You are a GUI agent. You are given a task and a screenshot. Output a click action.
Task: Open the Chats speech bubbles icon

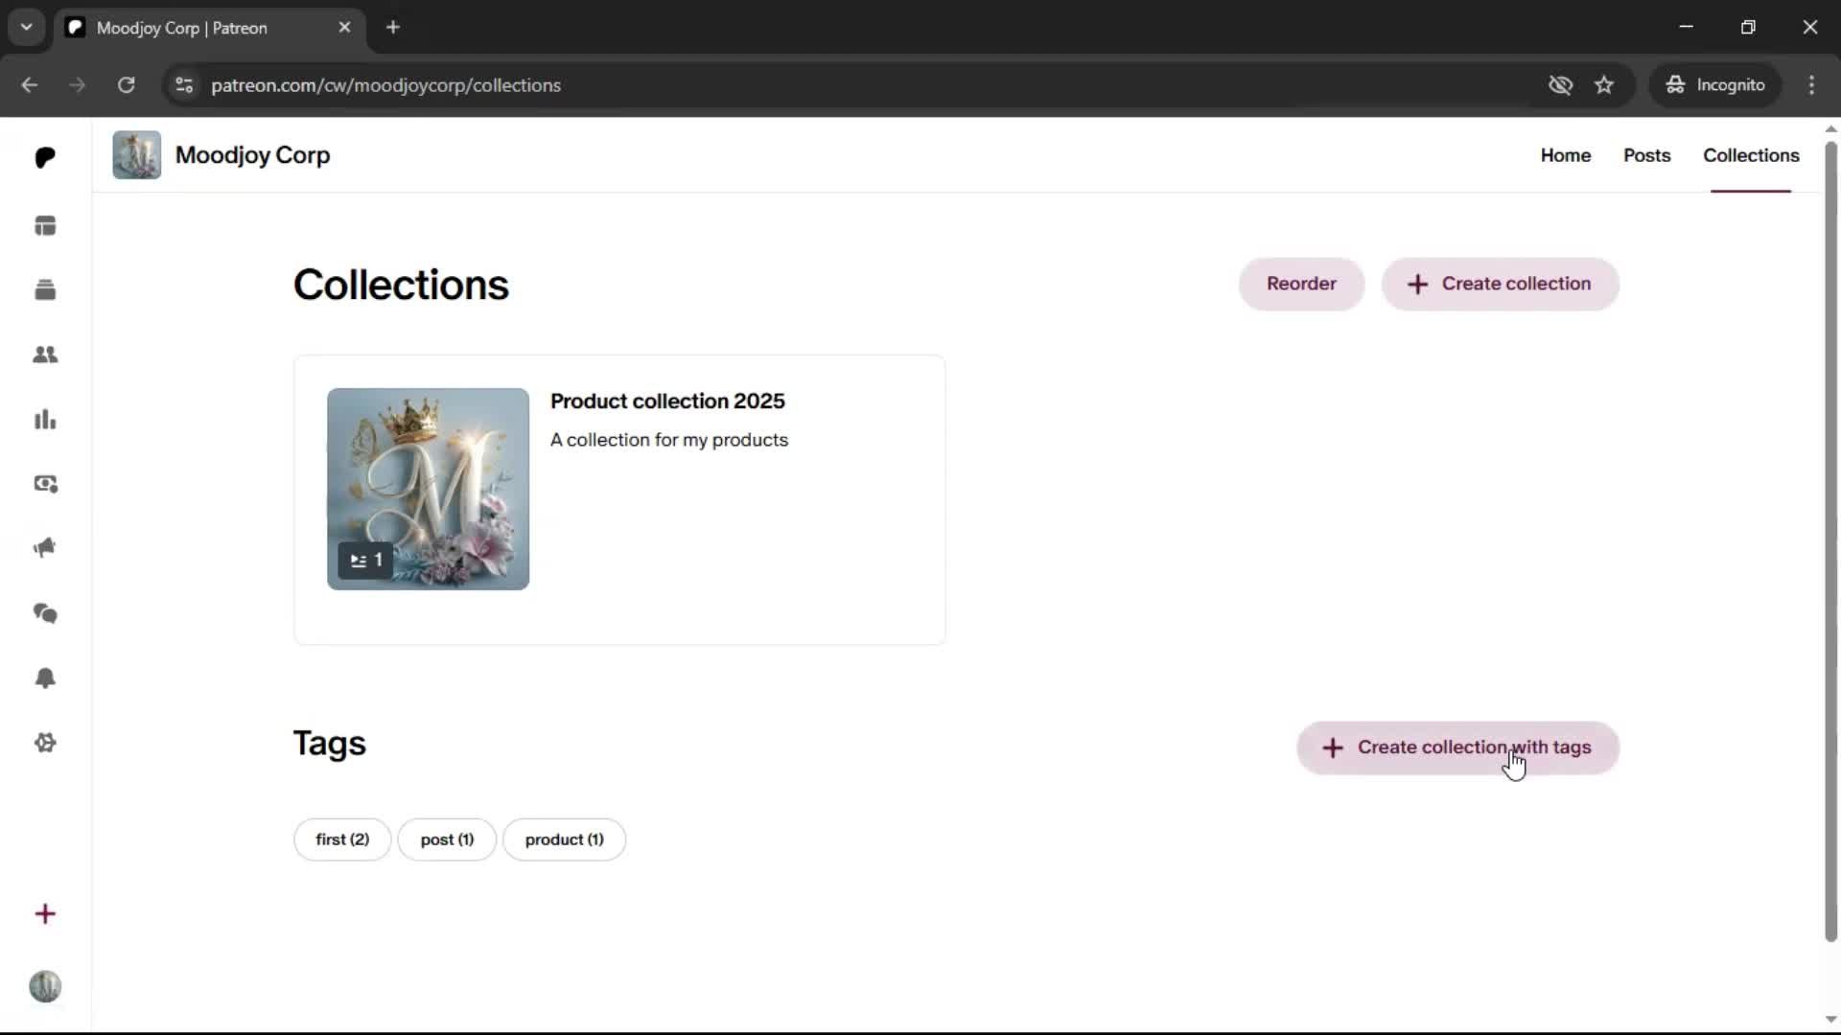coord(45,613)
